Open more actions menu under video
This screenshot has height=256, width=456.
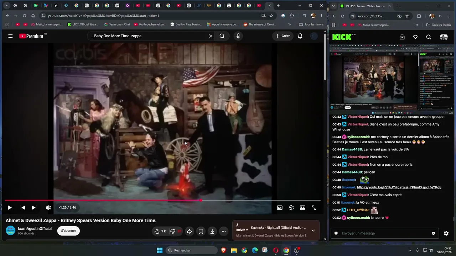click(x=224, y=231)
